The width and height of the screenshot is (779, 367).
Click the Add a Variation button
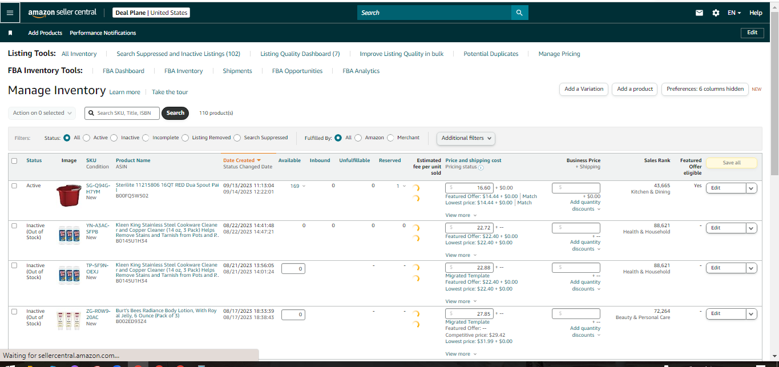[x=584, y=89]
